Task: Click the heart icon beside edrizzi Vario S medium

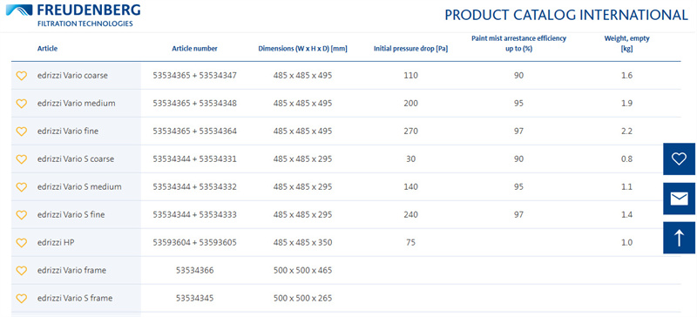Action: (x=21, y=187)
